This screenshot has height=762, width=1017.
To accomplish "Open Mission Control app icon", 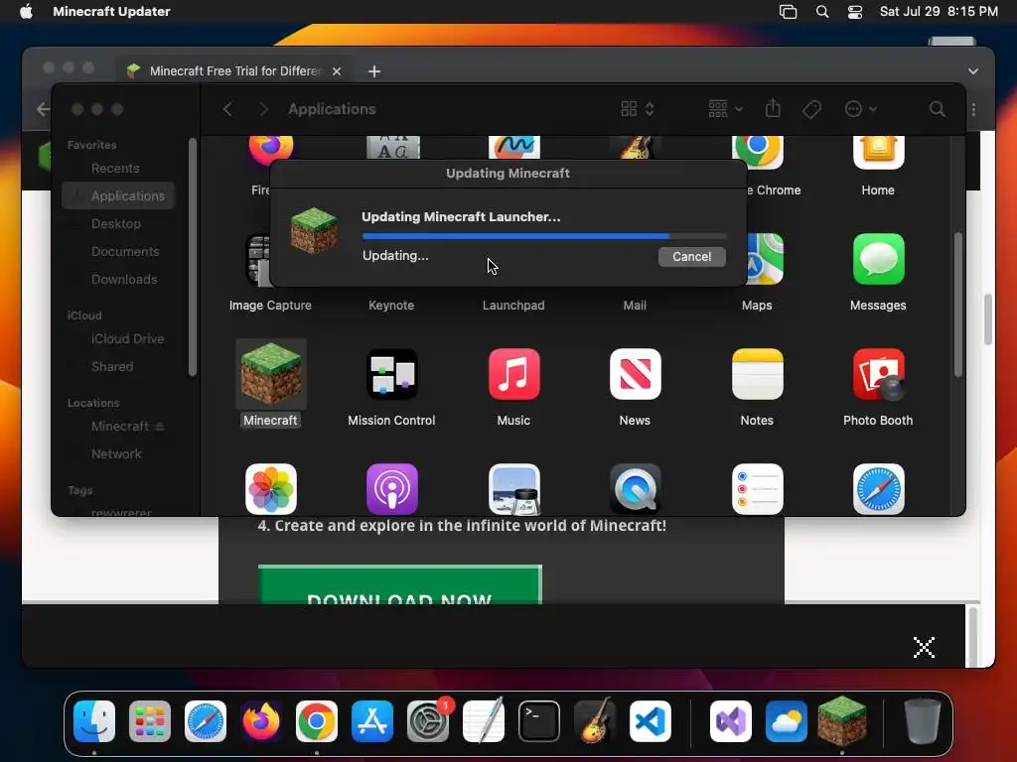I will coord(391,374).
